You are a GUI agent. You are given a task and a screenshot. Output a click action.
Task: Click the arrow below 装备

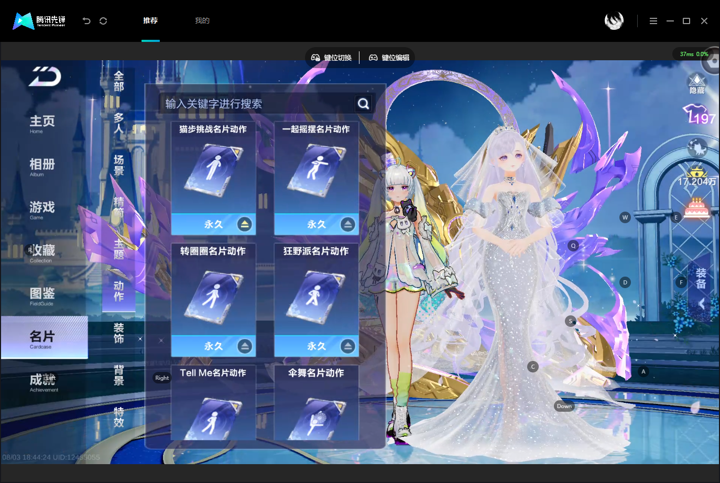(x=702, y=303)
